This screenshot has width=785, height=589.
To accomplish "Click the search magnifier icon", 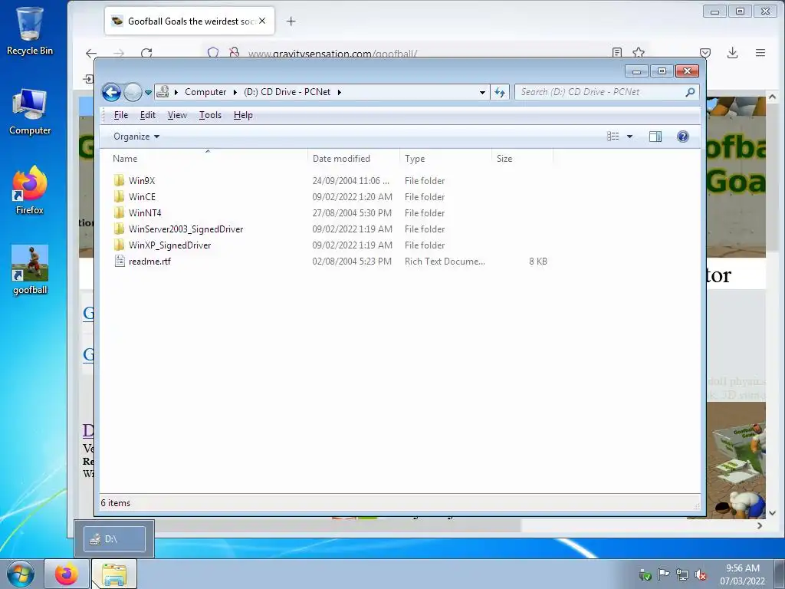I will point(691,92).
